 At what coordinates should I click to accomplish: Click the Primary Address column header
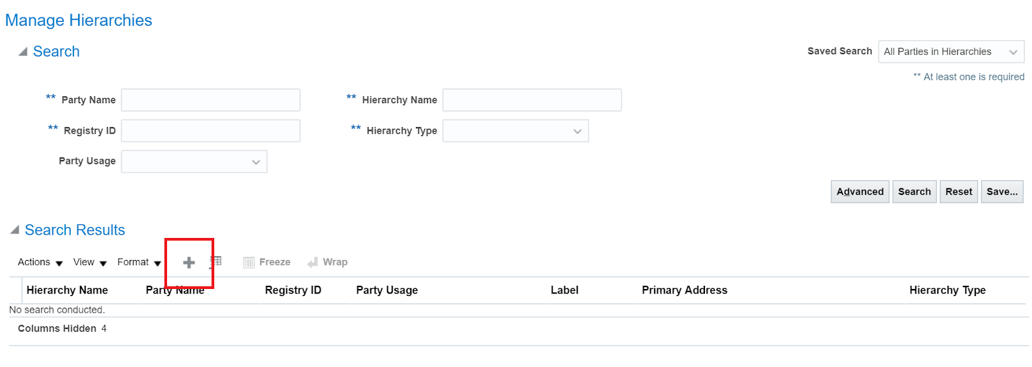coord(684,290)
